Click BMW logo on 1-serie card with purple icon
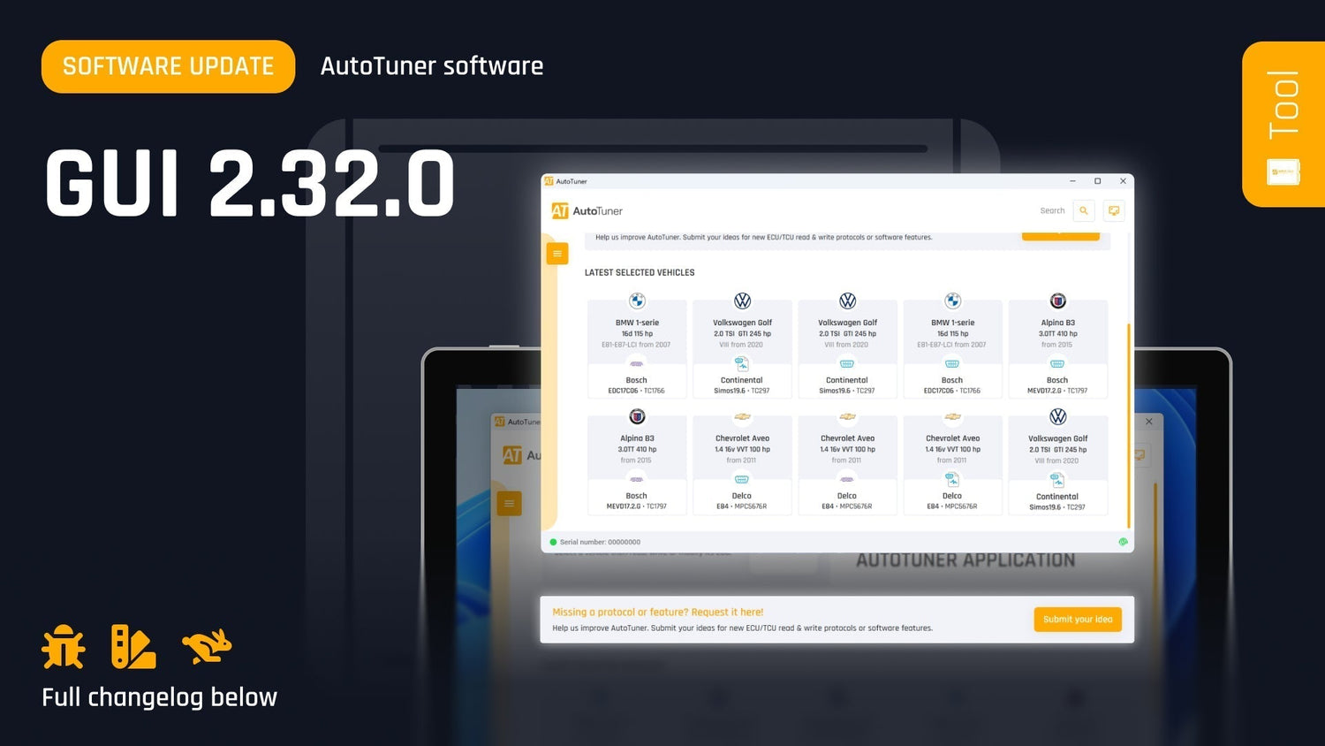The width and height of the screenshot is (1325, 746). tap(637, 301)
